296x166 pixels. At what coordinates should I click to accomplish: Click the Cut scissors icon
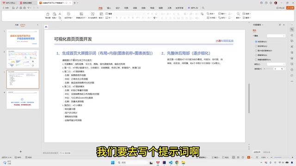60,14
